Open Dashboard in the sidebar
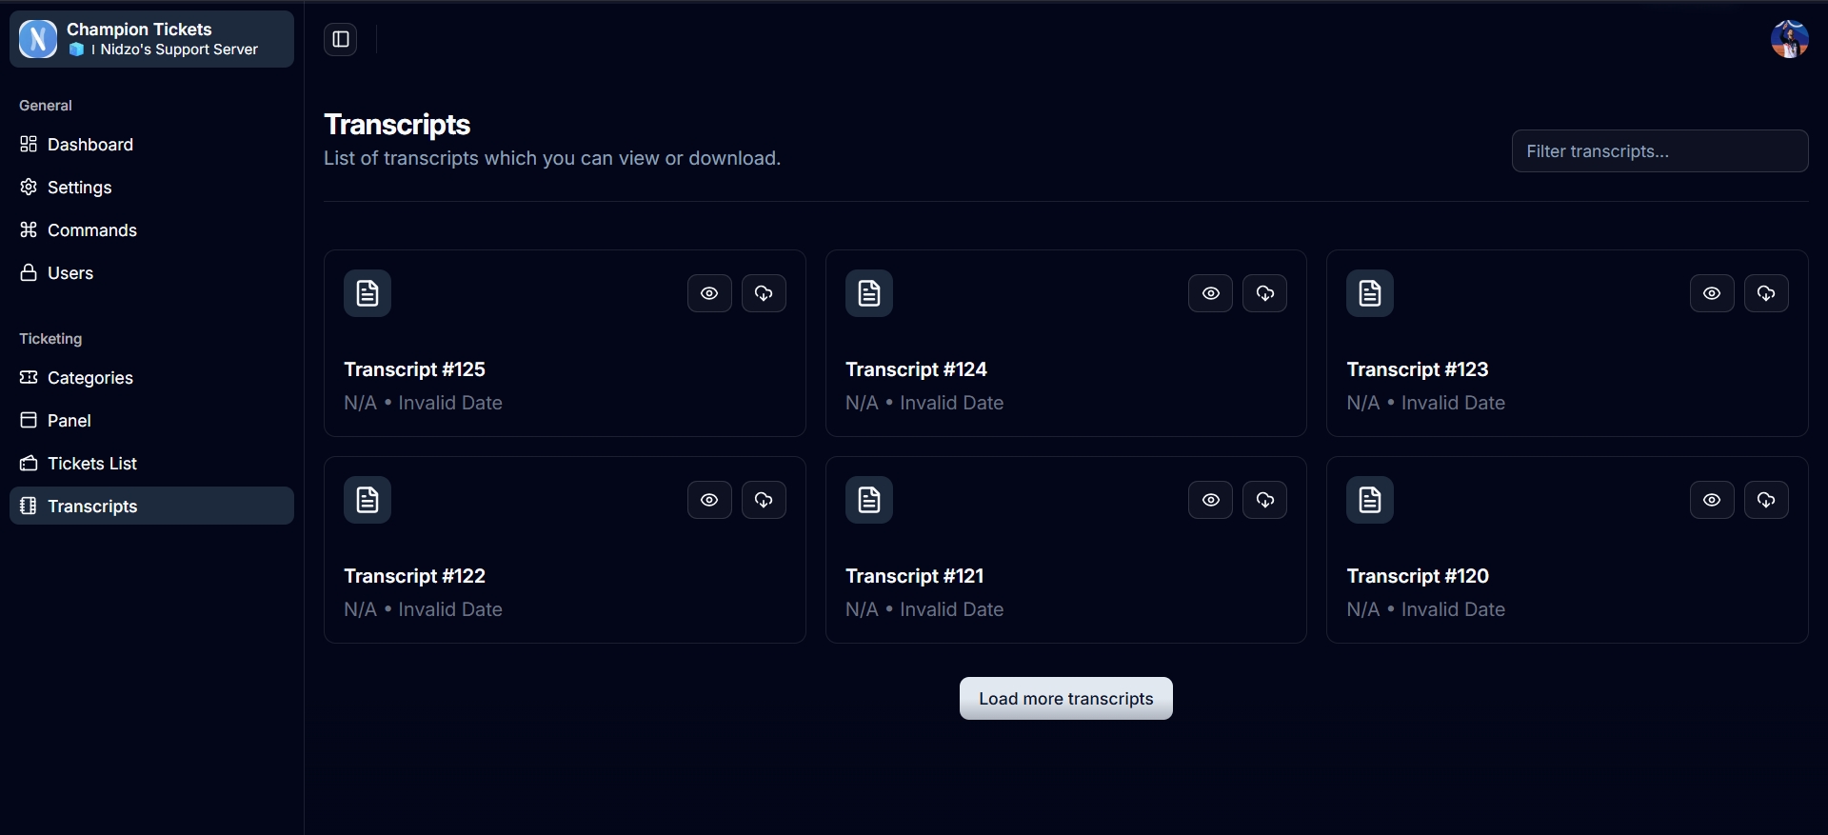Viewport: 1828px width, 835px height. pos(90,145)
